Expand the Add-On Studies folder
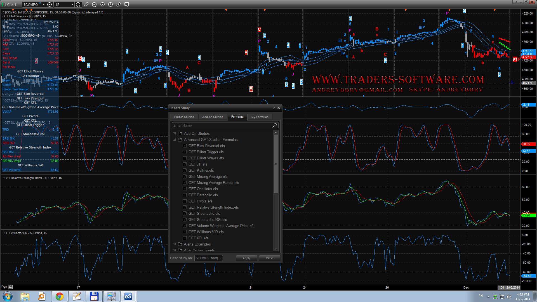537x302 pixels. [175, 133]
